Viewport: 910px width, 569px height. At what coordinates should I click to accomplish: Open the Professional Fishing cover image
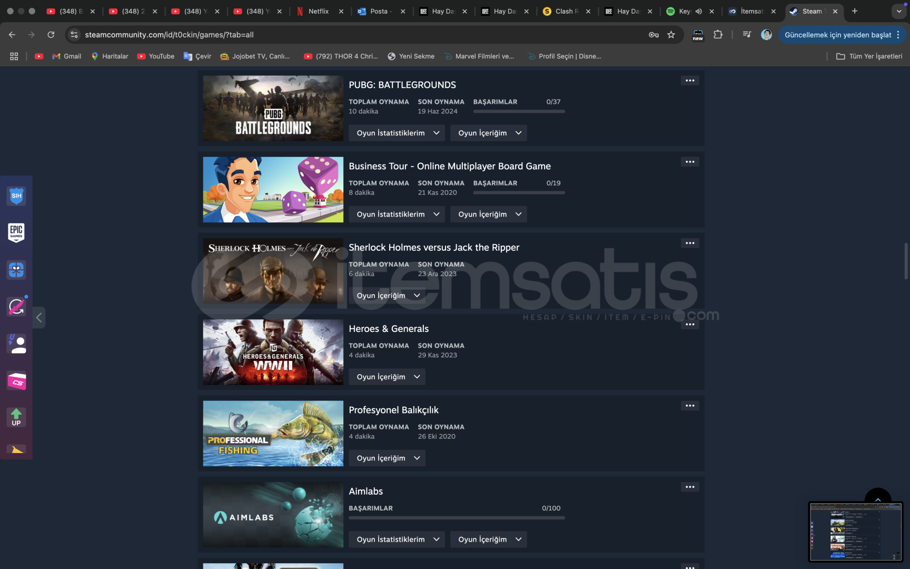[273, 434]
